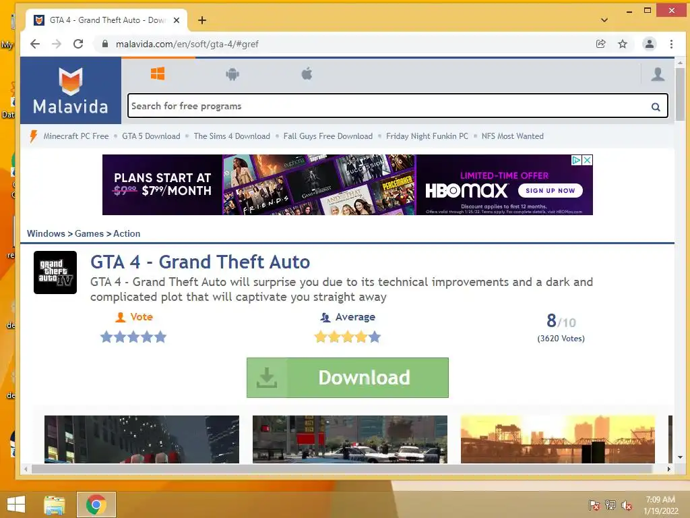Expand the tab search dropdown arrow
Image resolution: width=690 pixels, height=518 pixels.
tap(604, 20)
